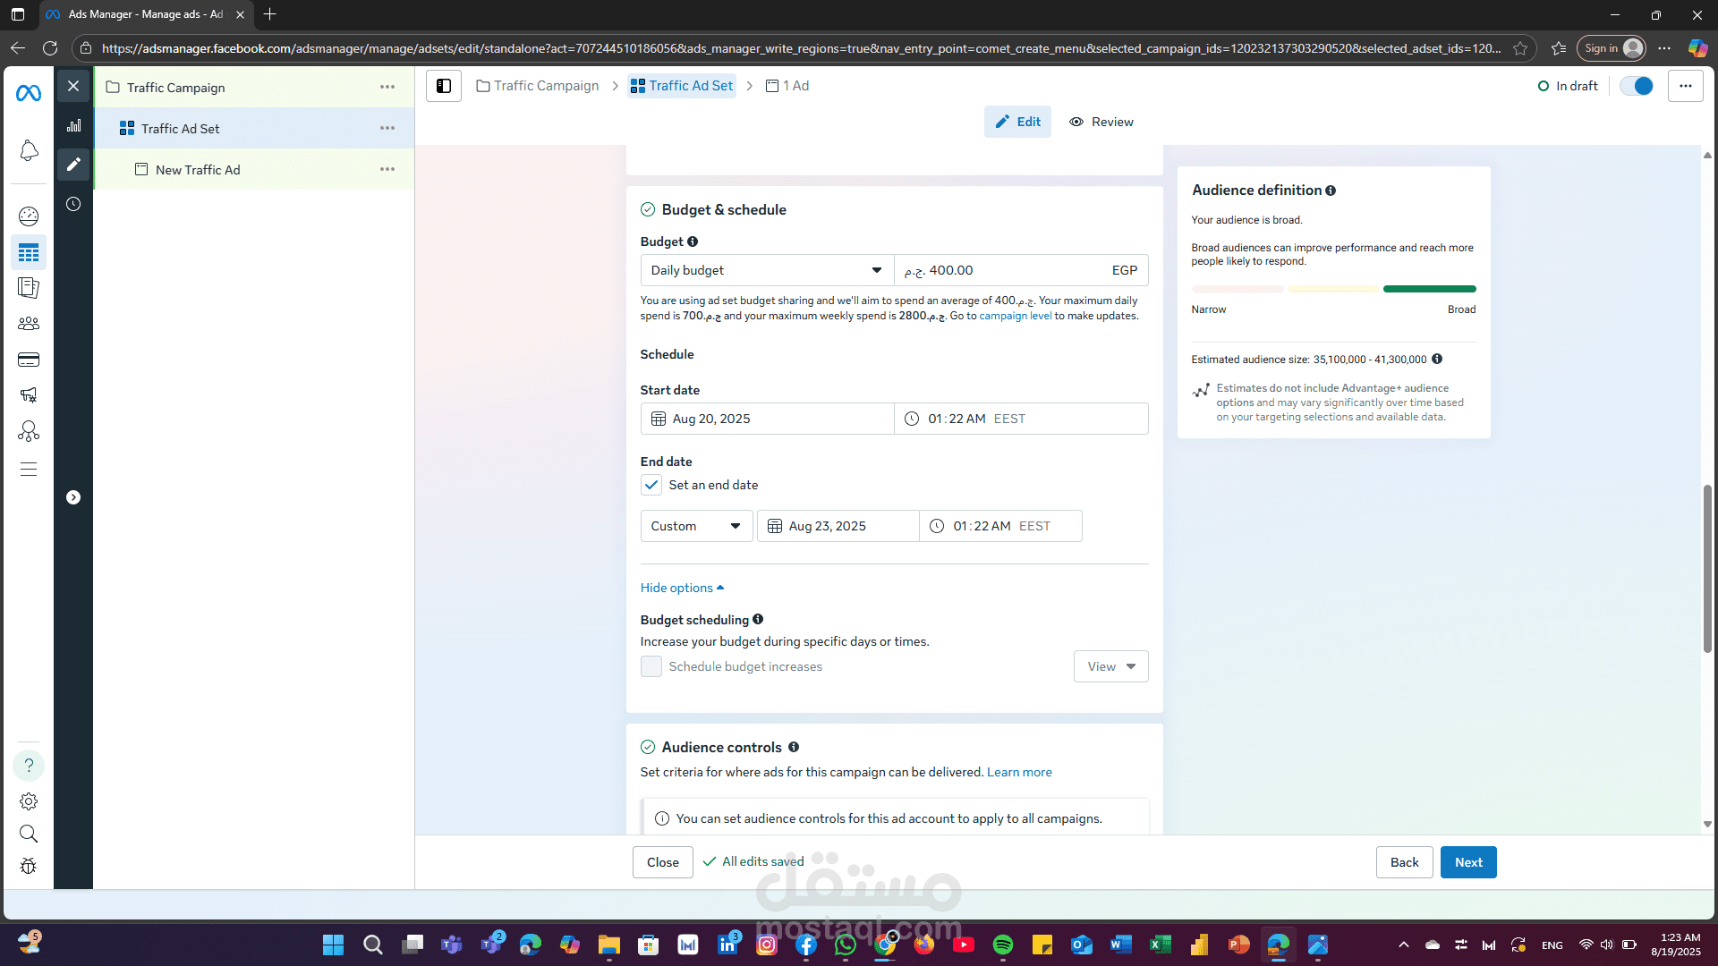Expand the left navigation arrow
Image resolution: width=1718 pixels, height=966 pixels.
tap(73, 497)
